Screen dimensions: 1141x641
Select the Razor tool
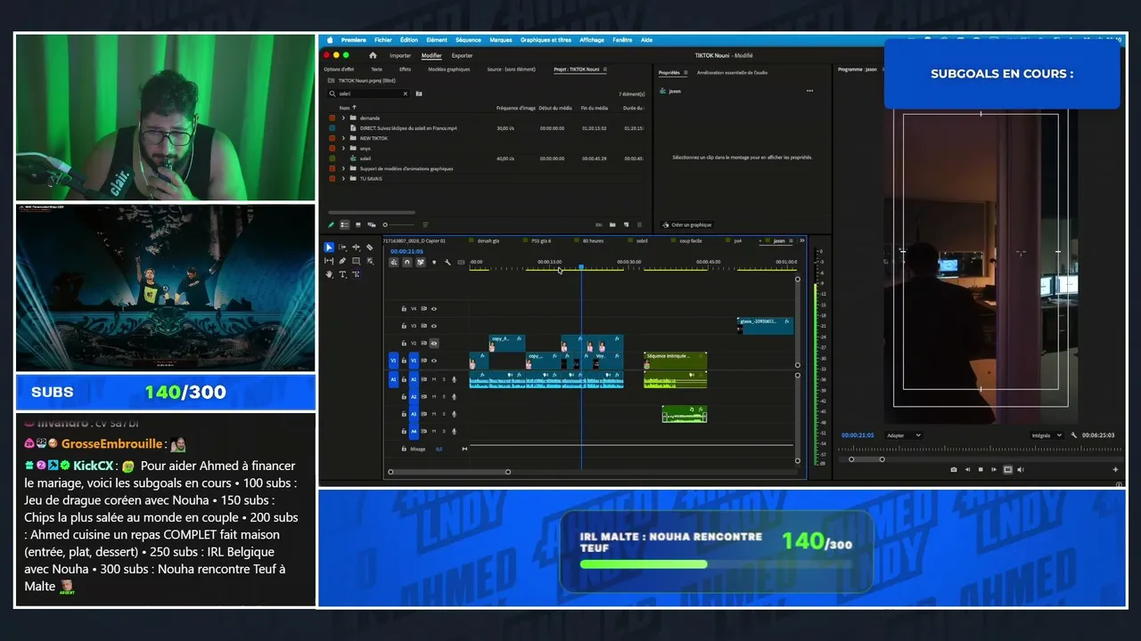370,247
